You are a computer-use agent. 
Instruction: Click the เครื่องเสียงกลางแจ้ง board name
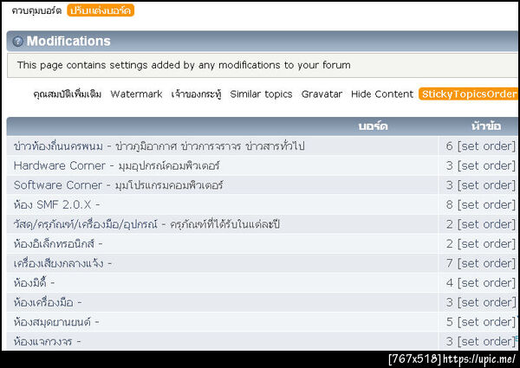[58, 263]
